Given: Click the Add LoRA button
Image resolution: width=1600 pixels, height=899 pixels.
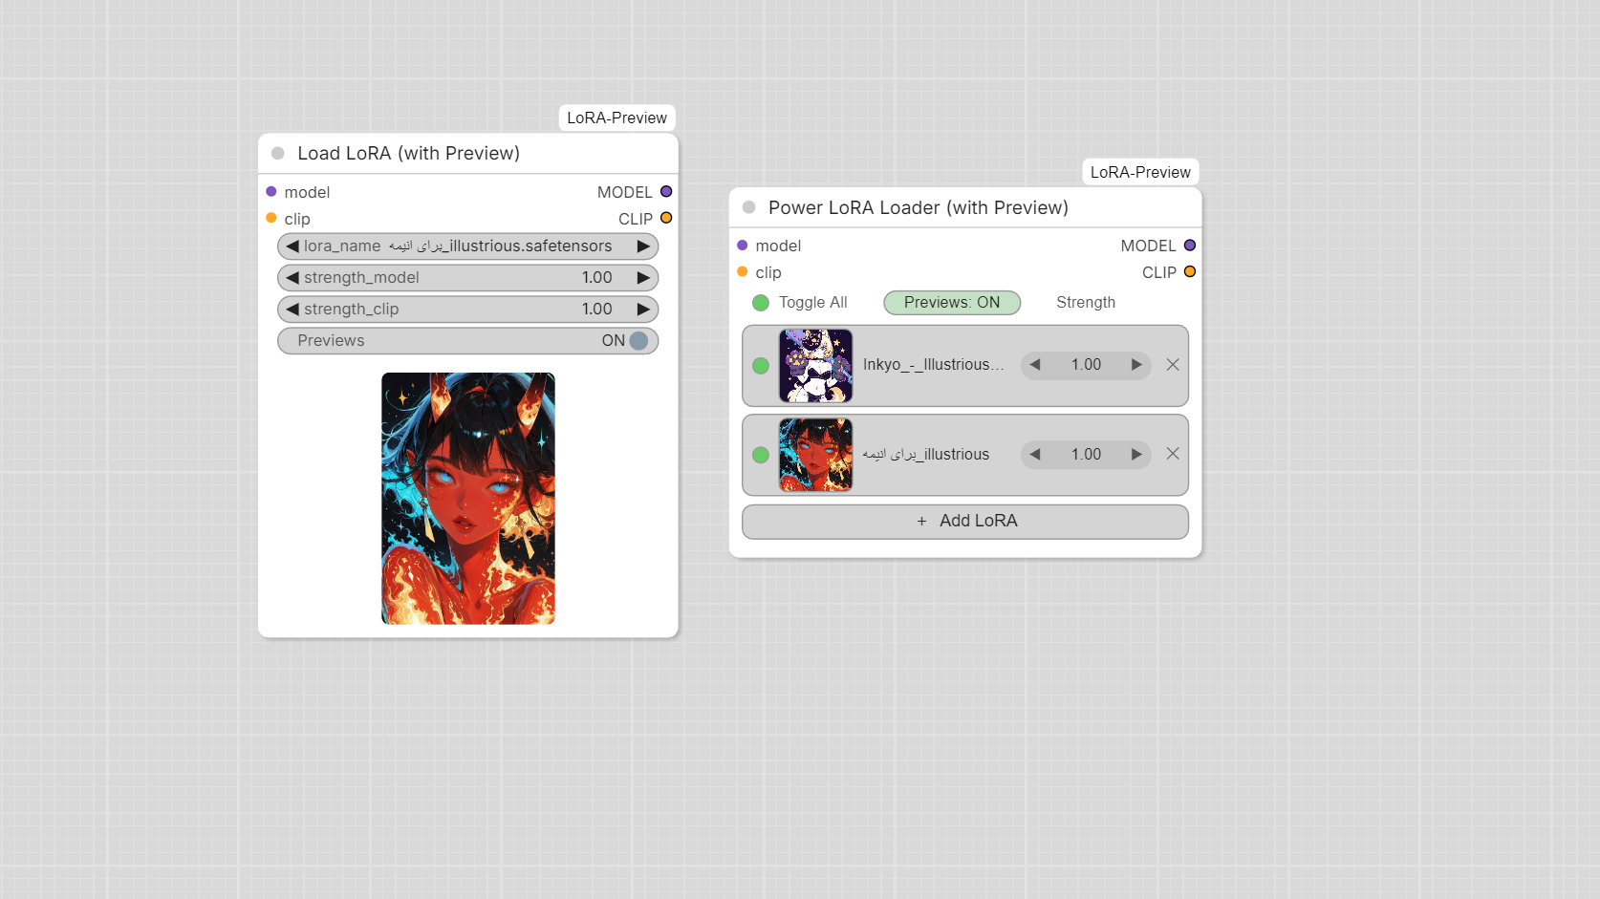Looking at the screenshot, I should pos(965,522).
